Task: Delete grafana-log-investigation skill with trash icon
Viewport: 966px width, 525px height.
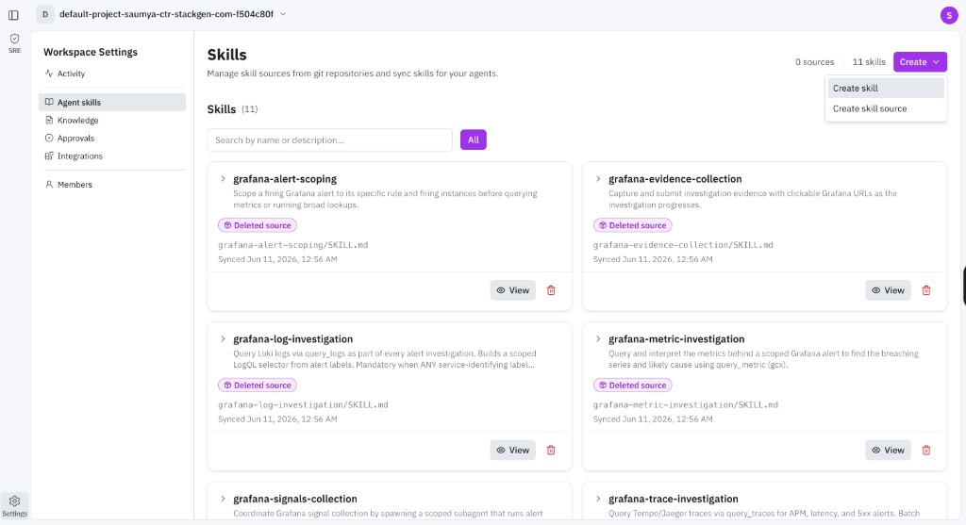Action: pos(551,451)
